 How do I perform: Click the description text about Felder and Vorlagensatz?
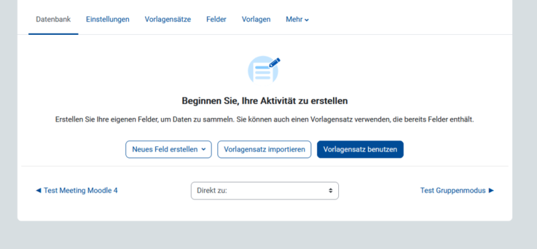click(264, 120)
